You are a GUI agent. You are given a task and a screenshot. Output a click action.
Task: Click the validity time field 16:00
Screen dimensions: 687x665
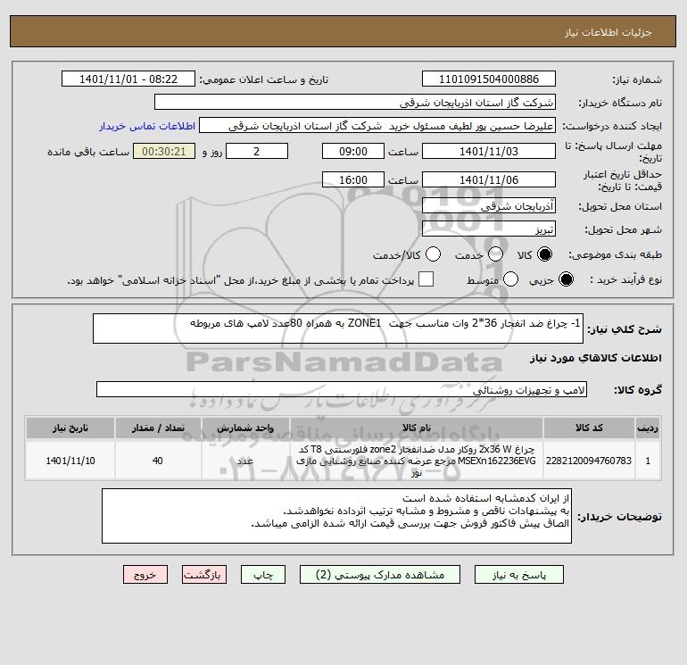353,179
